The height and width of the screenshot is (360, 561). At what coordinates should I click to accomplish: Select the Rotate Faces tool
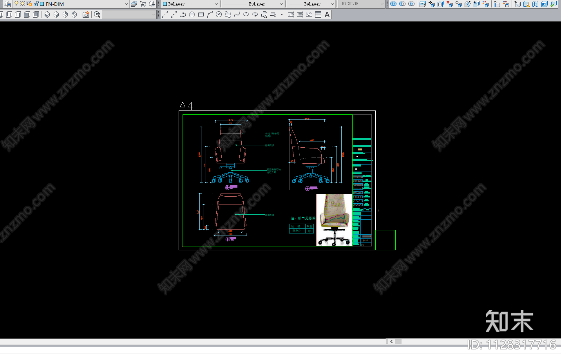click(459, 4)
